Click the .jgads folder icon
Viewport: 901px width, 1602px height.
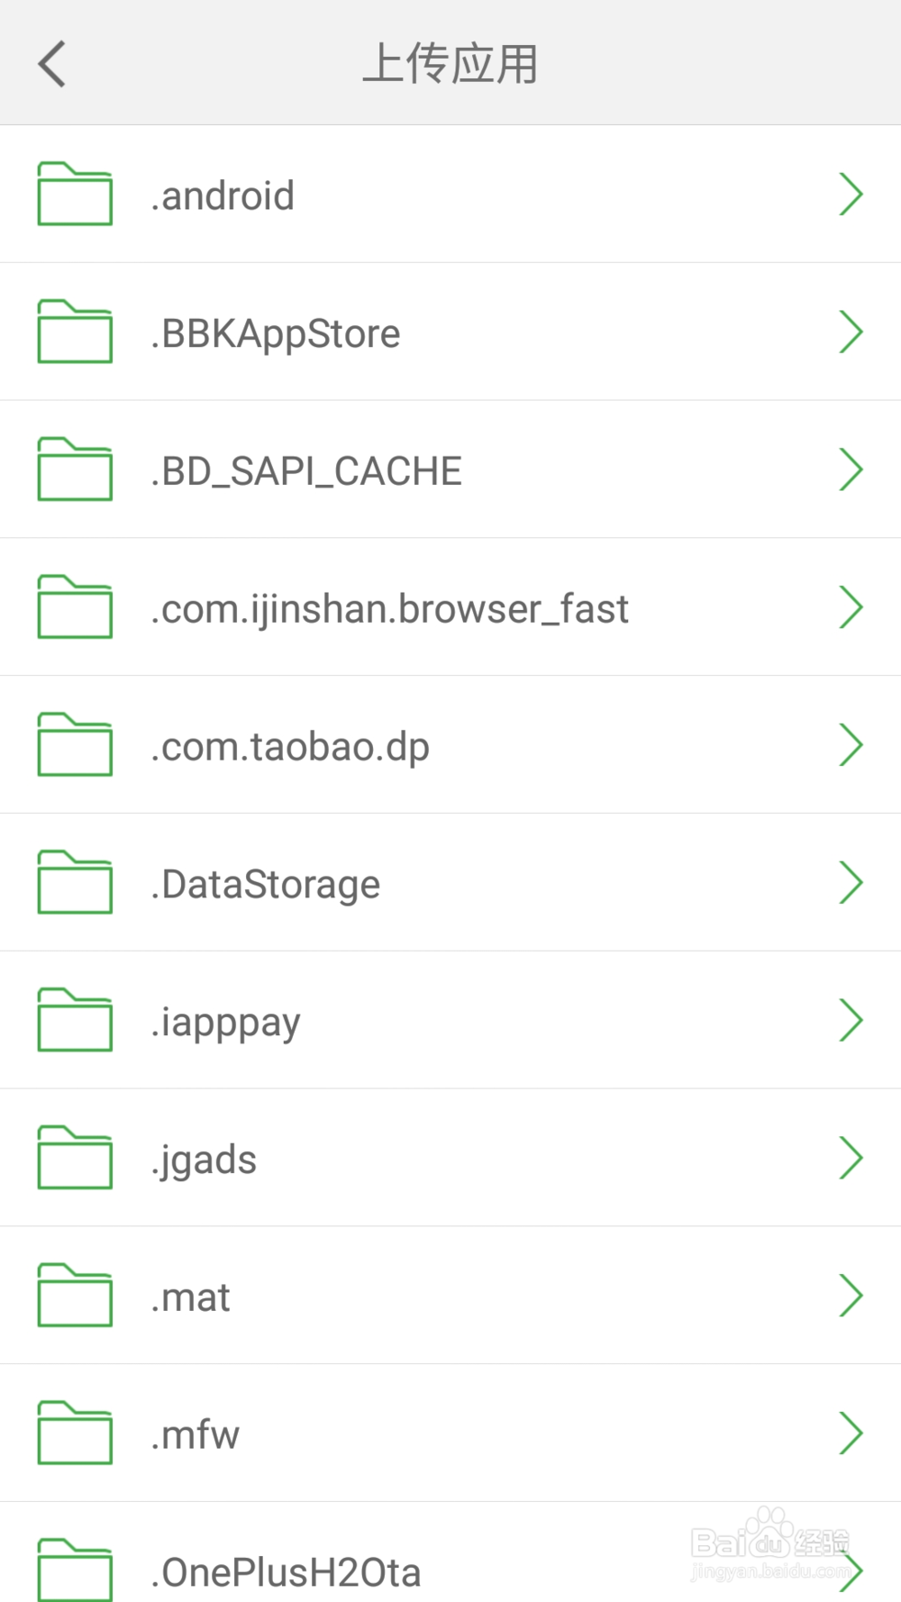75,1158
